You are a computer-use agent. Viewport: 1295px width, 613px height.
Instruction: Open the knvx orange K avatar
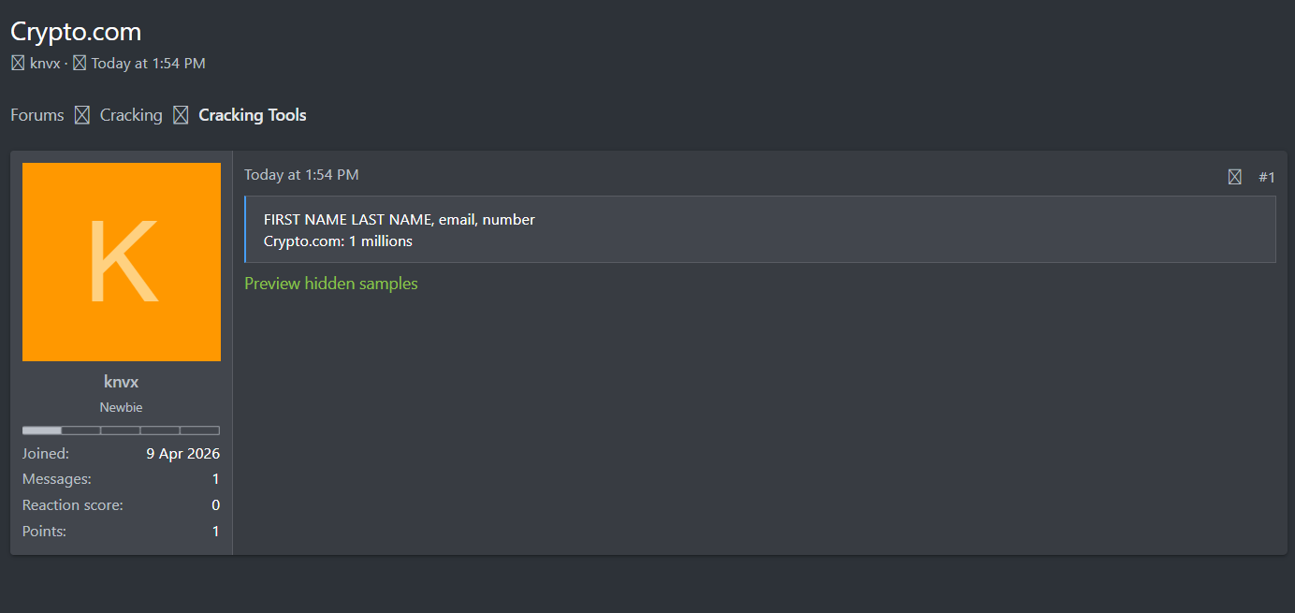pyautogui.click(x=122, y=262)
